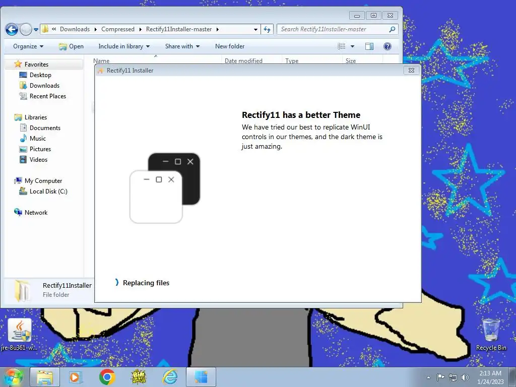The width and height of the screenshot is (516, 387).
Task: Minimize the Explorer window
Action: 357,16
